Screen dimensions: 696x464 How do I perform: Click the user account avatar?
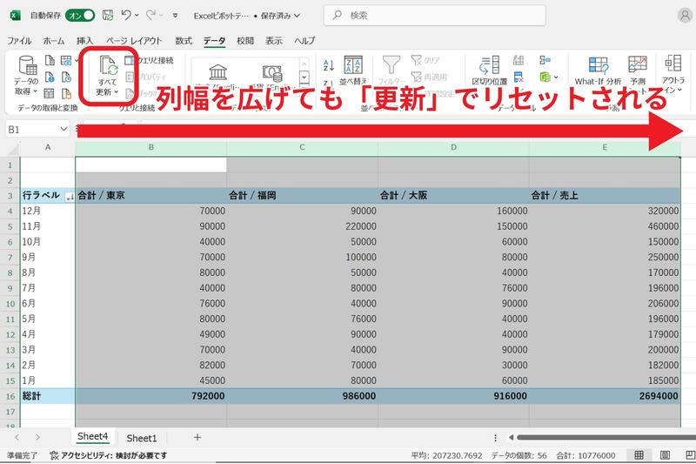click(686, 16)
